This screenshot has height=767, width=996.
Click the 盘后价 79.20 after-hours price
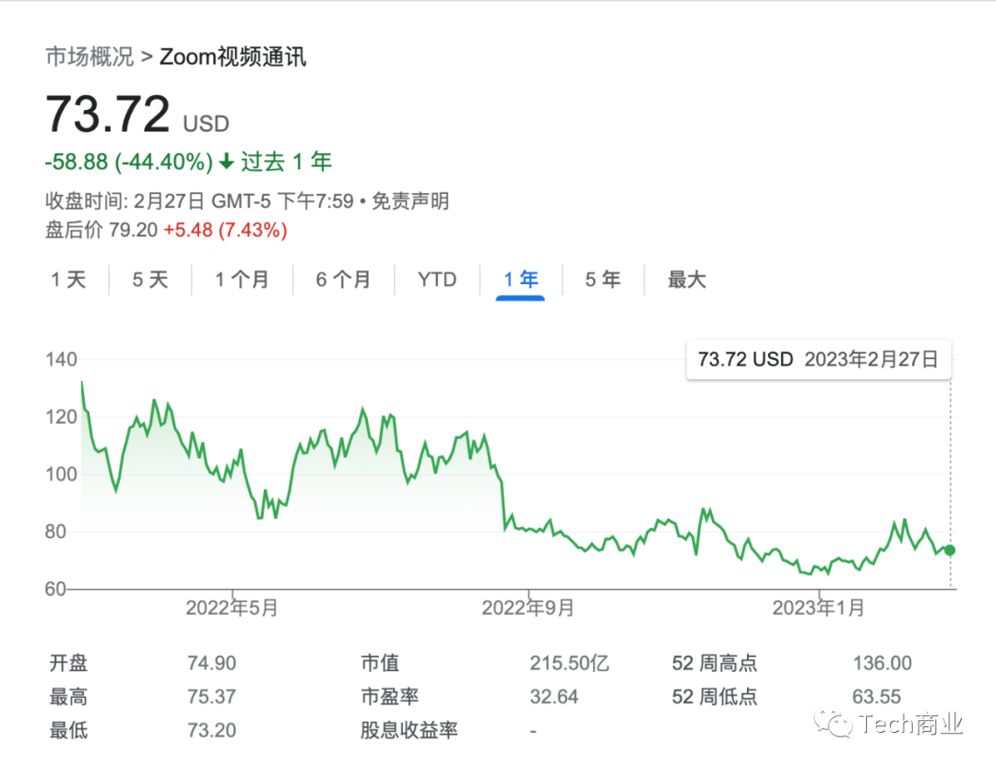134,230
